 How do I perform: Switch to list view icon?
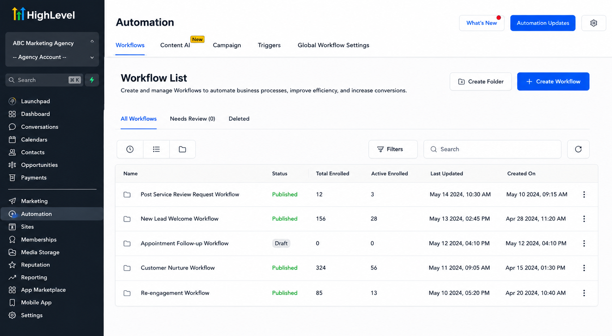[x=156, y=149]
